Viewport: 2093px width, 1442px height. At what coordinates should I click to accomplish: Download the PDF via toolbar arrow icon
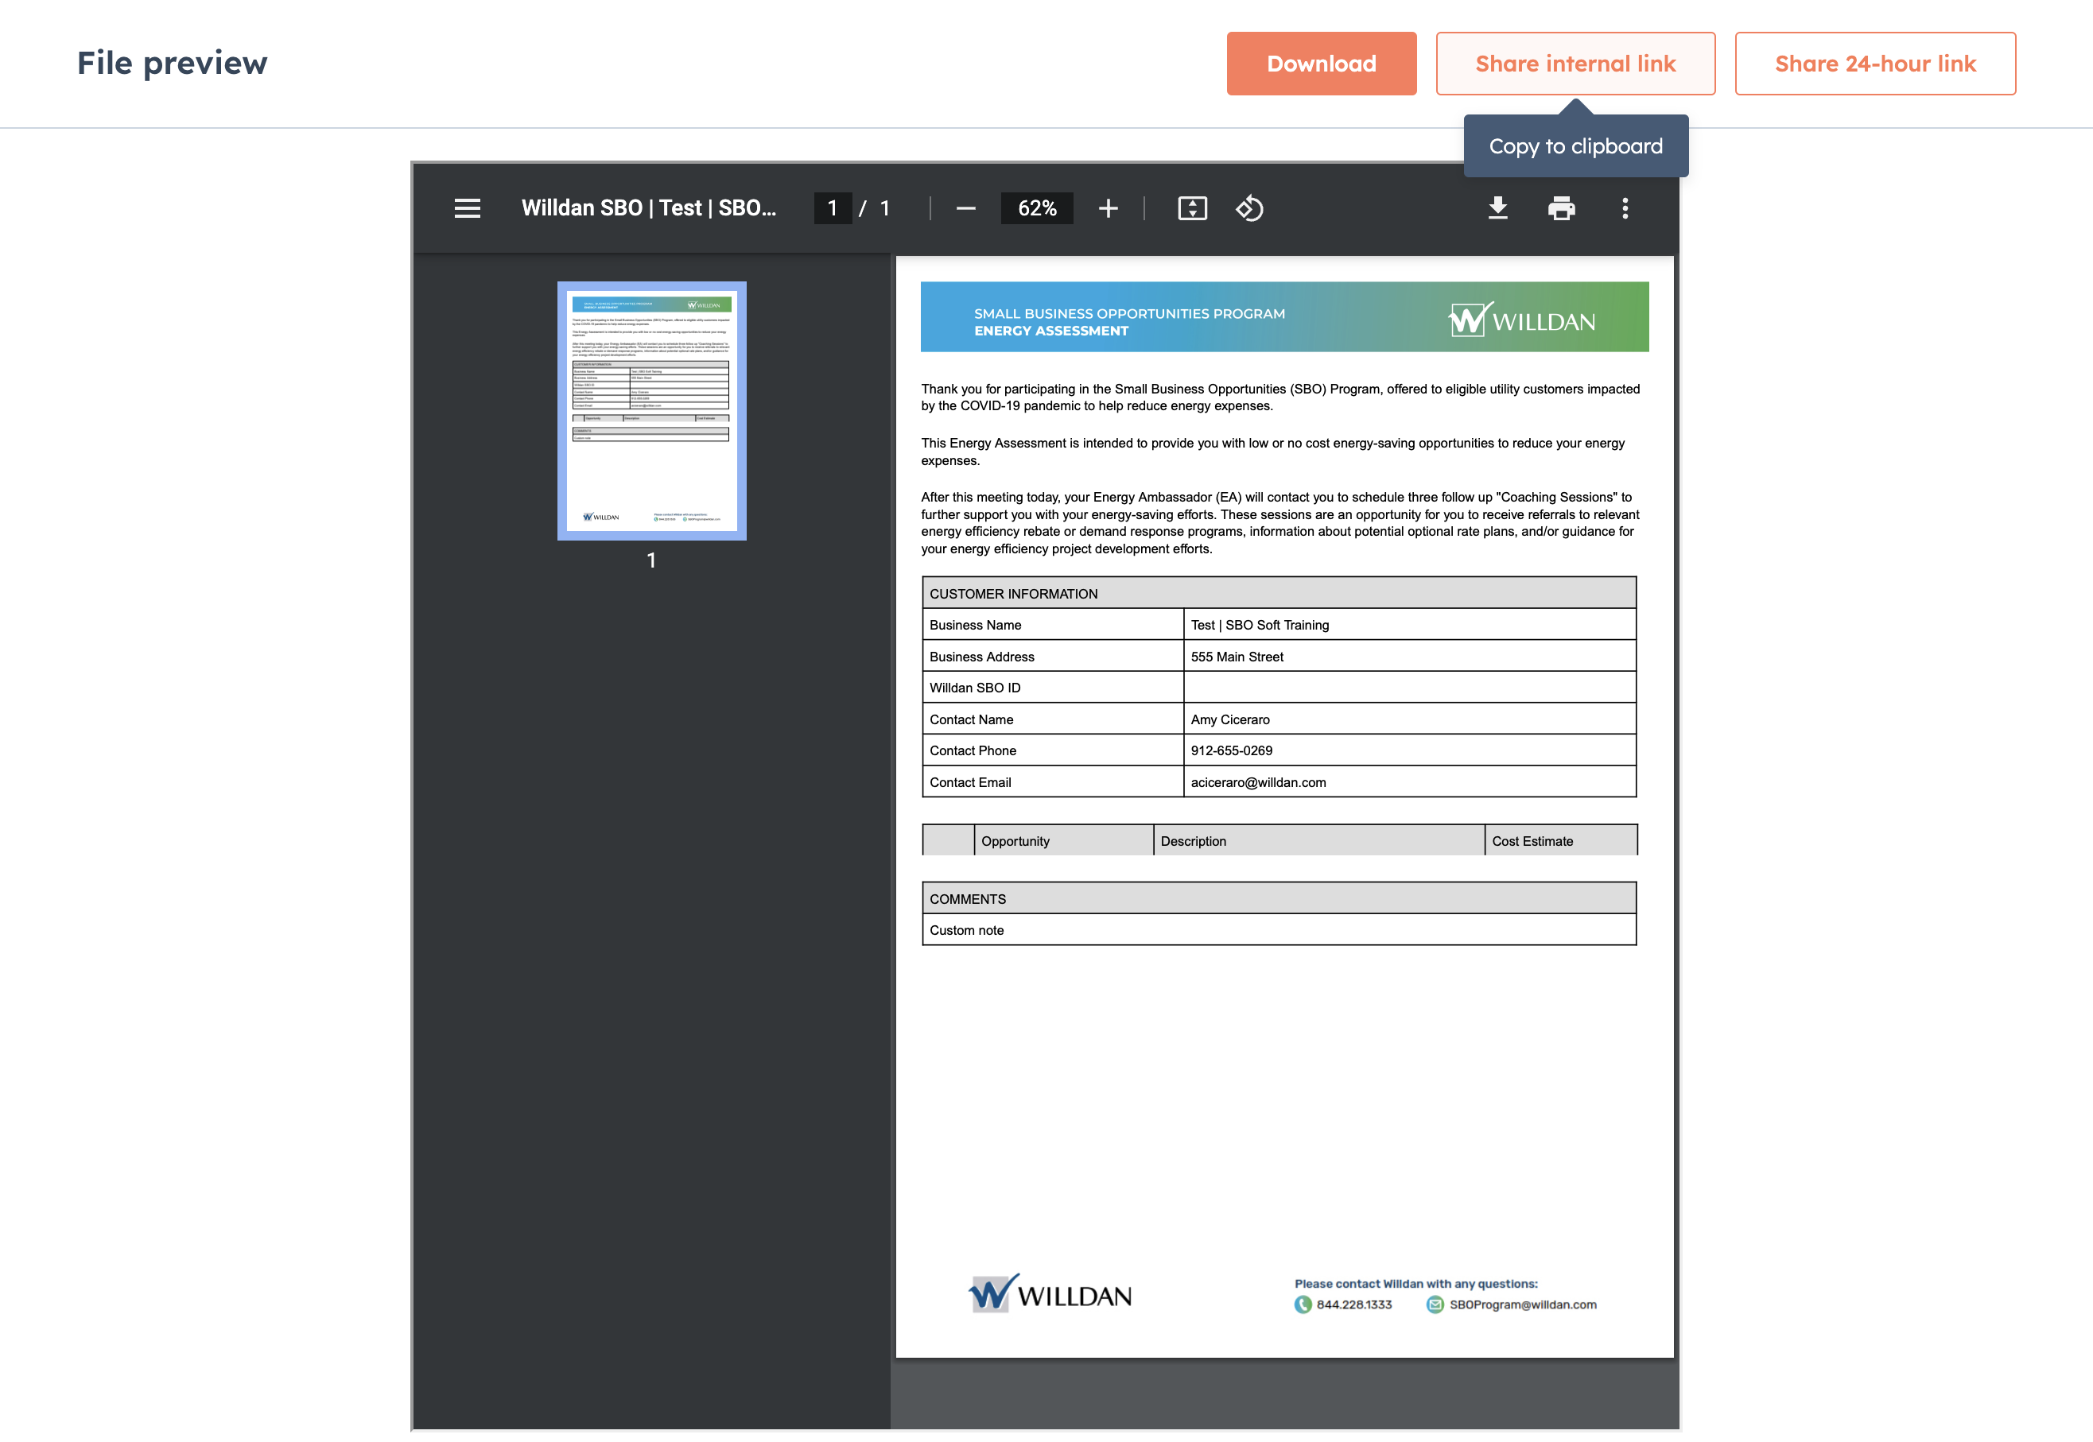(1497, 209)
